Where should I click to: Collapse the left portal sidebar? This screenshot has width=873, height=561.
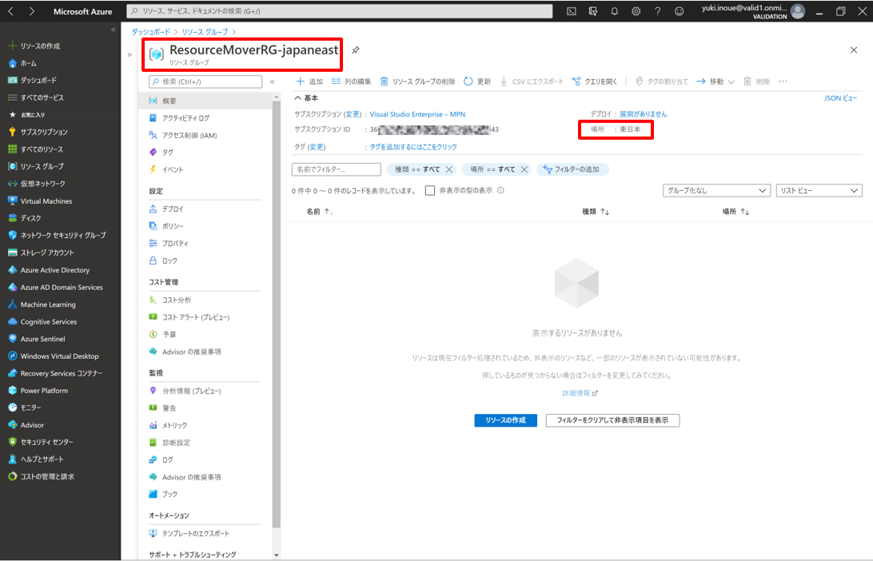pyautogui.click(x=113, y=30)
